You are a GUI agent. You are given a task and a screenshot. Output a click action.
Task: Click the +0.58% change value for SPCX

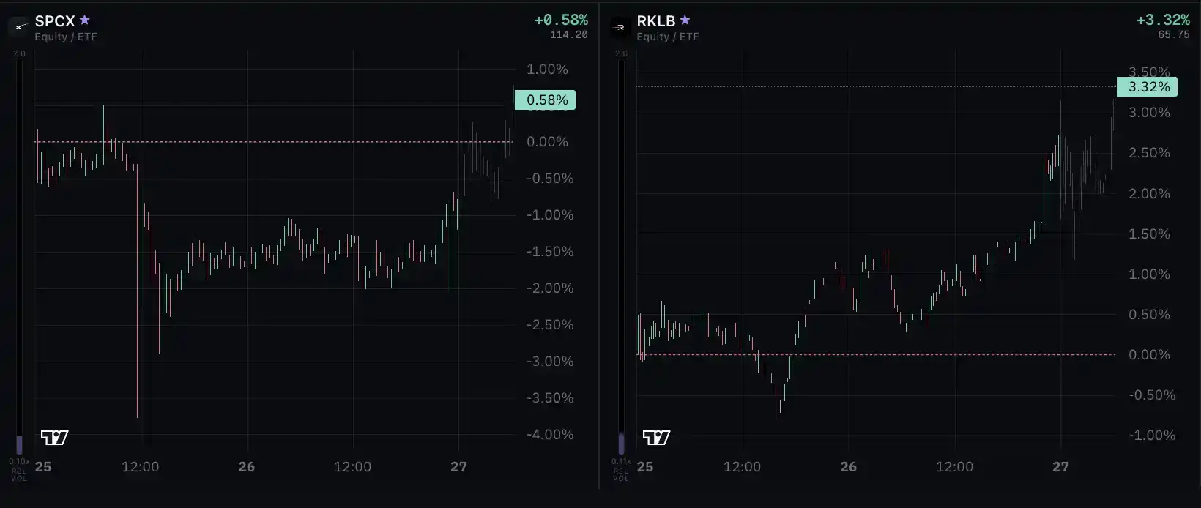[x=561, y=20]
